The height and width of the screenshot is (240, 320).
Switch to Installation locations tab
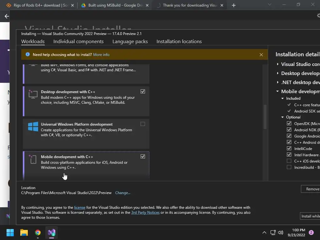click(x=179, y=42)
